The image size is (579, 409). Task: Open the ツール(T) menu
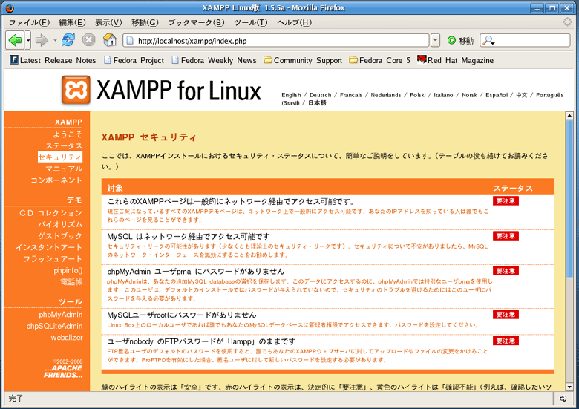(251, 22)
